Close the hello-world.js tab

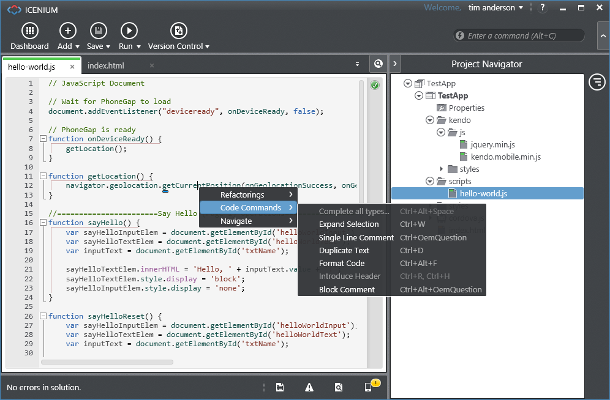[72, 67]
